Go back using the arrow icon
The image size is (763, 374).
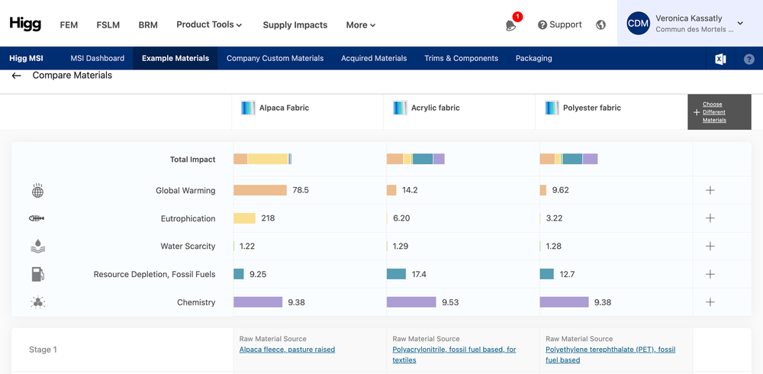click(17, 76)
